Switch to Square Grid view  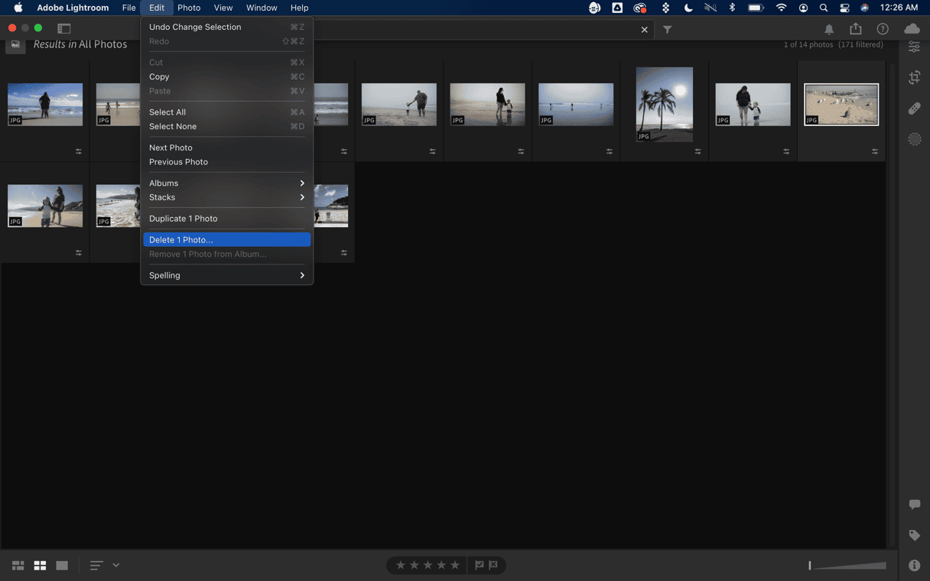40,566
